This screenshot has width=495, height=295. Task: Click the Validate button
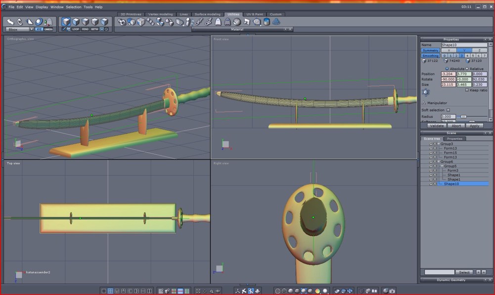[x=437, y=126]
